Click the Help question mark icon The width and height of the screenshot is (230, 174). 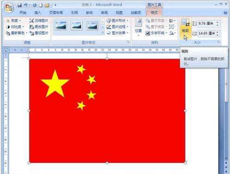click(225, 13)
